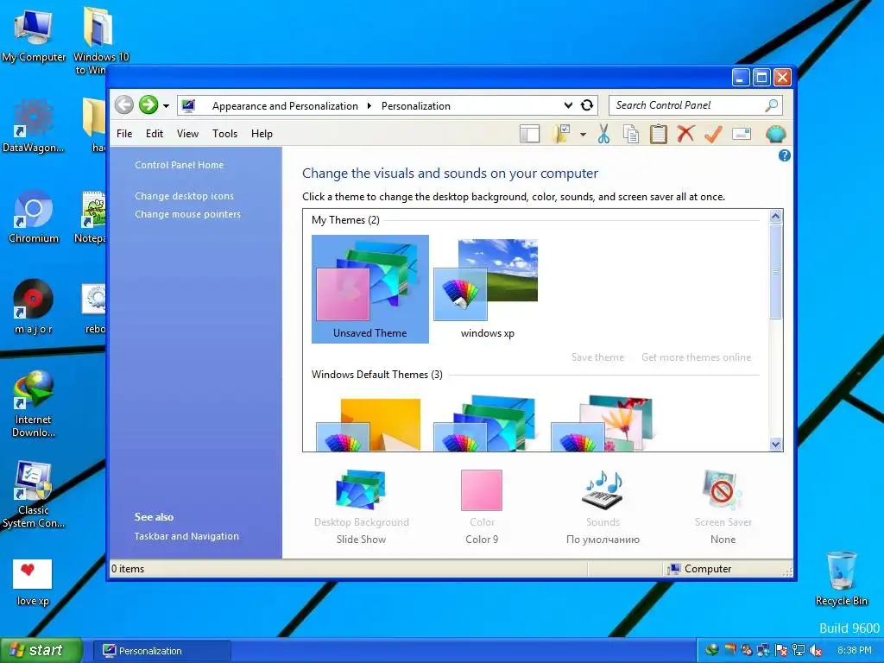Screen dimensions: 884x663
Task: Go to Control Panel Home
Action: tap(179, 165)
